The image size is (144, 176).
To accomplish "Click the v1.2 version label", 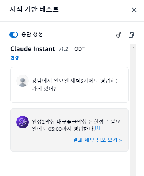I will [63, 49].
